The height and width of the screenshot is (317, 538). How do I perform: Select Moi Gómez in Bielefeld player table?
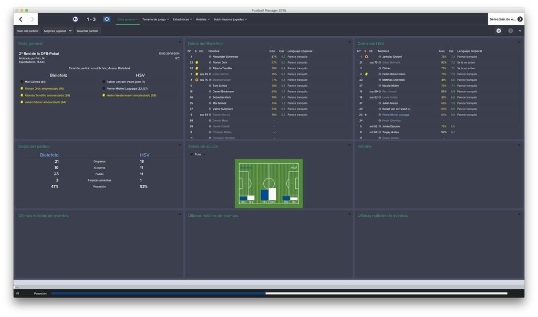(220, 103)
